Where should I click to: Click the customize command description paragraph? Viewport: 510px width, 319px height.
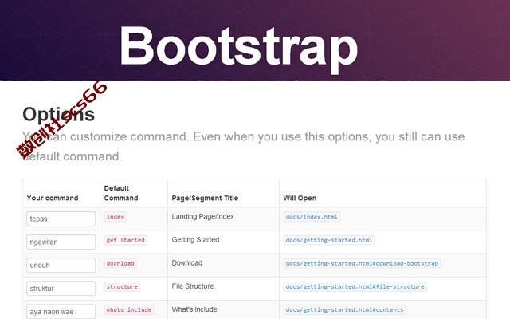243,146
